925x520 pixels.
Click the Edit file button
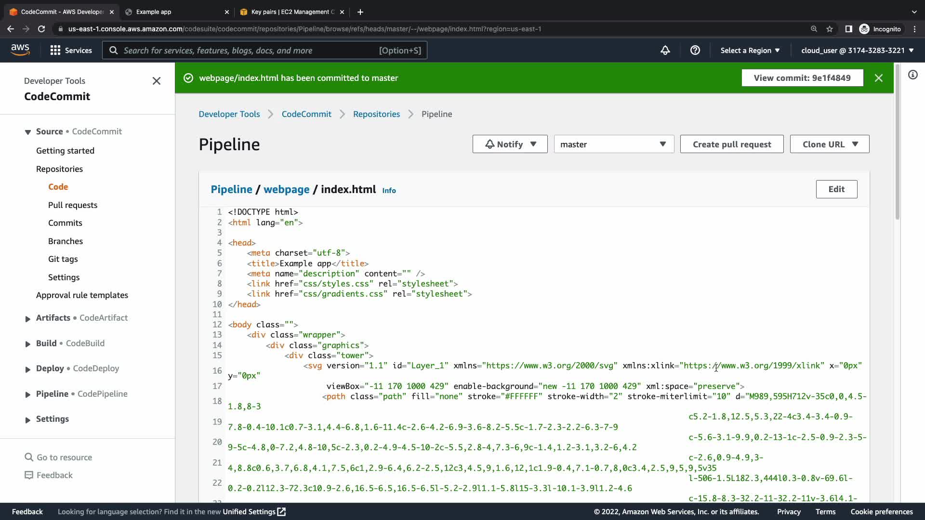(x=836, y=189)
